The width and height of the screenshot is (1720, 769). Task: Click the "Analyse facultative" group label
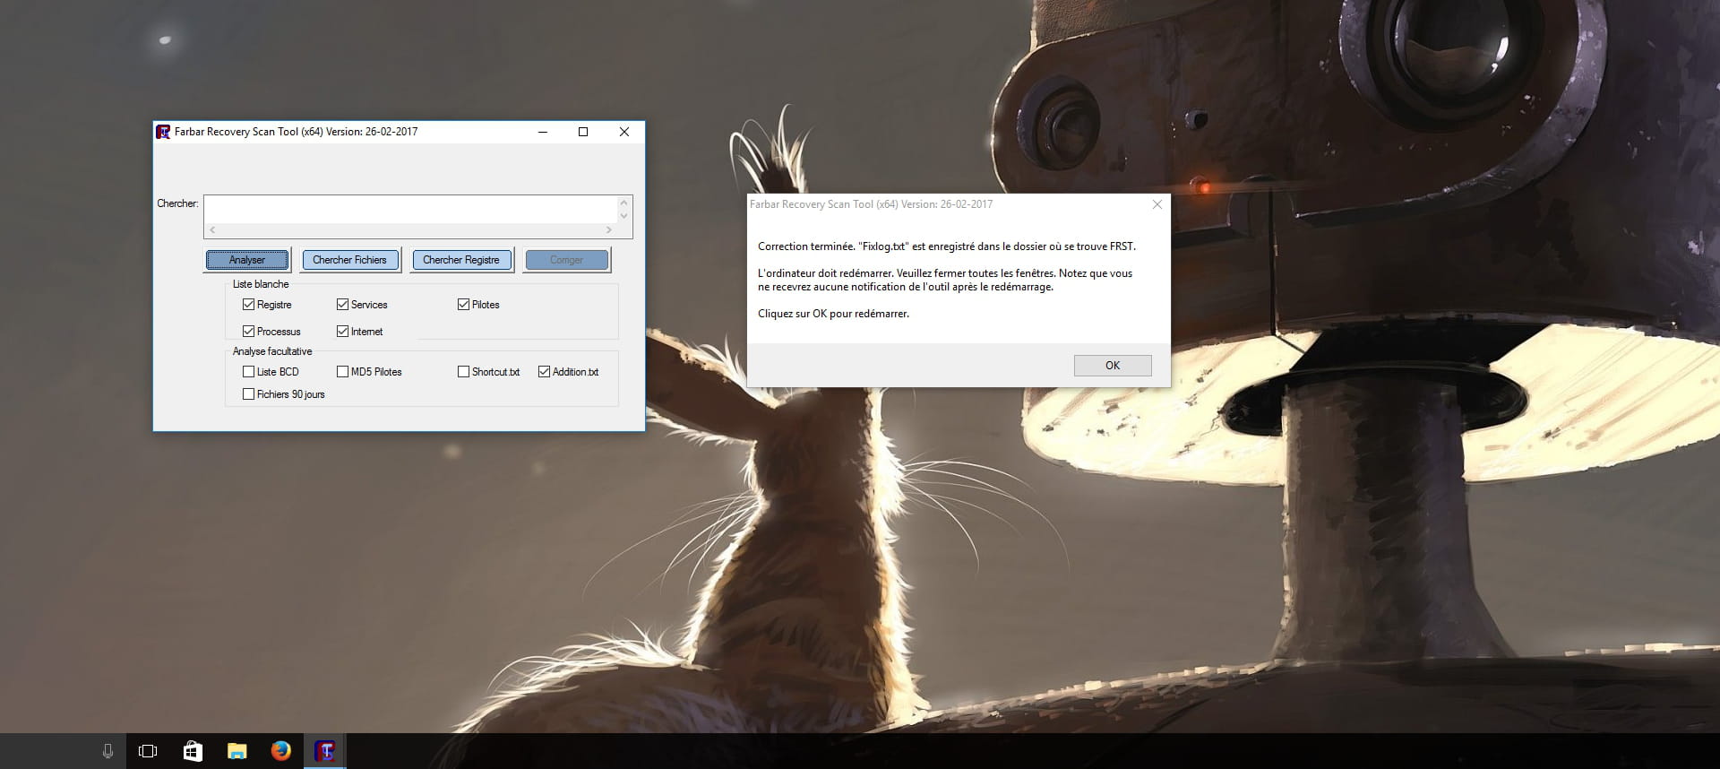pos(272,351)
